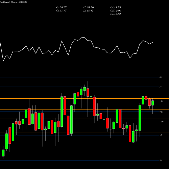Viewport: 169px width, 169px height.
Task: Click the 15 level label on right axis
Action: 162,112
